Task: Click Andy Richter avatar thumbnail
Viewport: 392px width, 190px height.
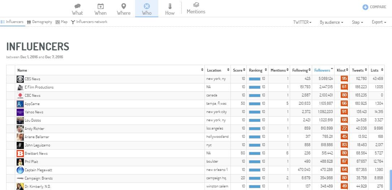Action: tap(20, 129)
